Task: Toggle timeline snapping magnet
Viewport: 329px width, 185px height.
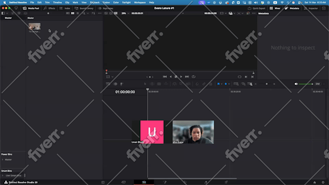Action: [x=197, y=84]
